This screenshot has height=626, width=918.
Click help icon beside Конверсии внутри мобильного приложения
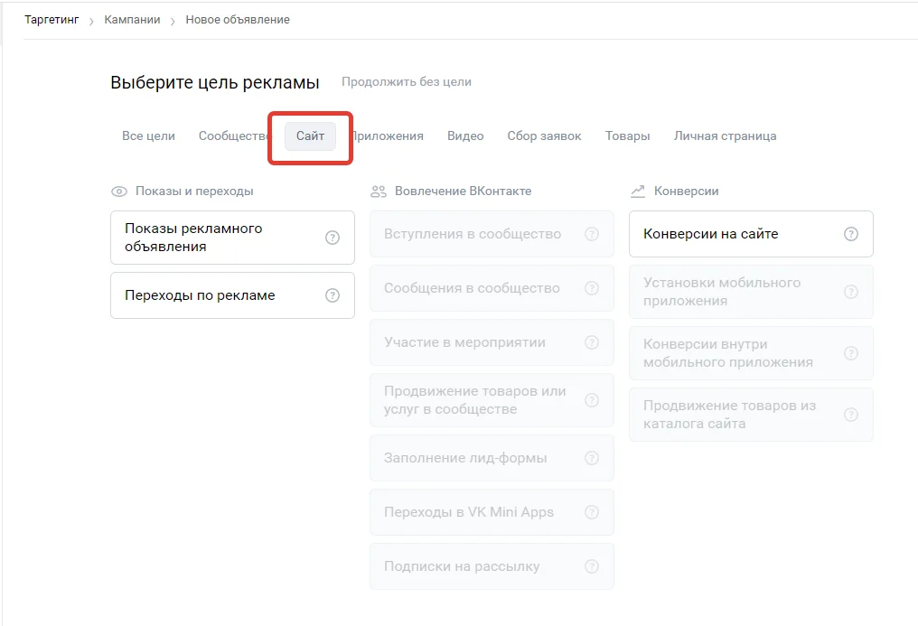coord(851,353)
